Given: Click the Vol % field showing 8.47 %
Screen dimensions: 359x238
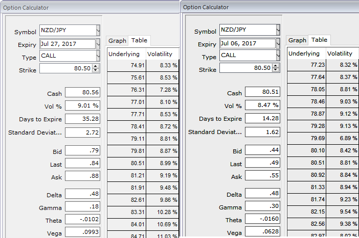Looking at the screenshot, I should 263,105.
